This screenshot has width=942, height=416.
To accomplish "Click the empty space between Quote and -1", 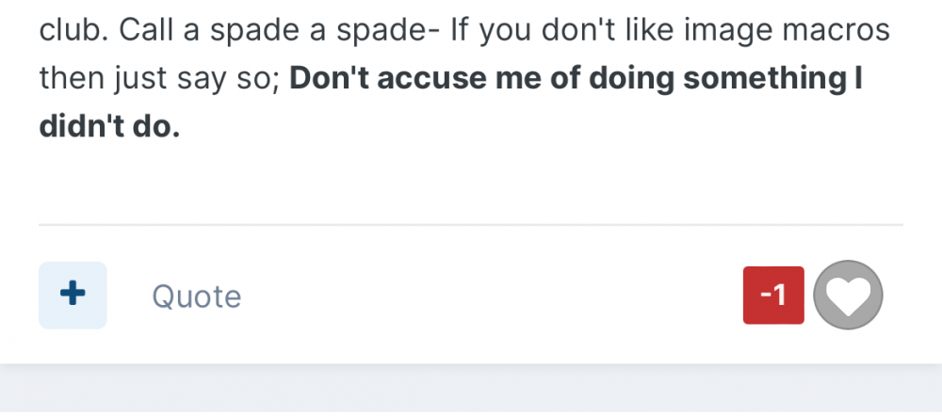I will 490,296.
